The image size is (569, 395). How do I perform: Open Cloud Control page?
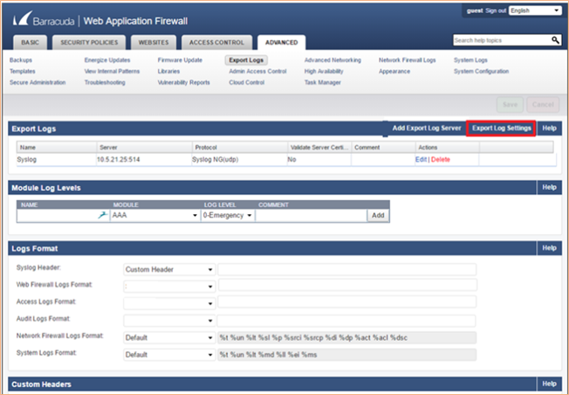[247, 82]
